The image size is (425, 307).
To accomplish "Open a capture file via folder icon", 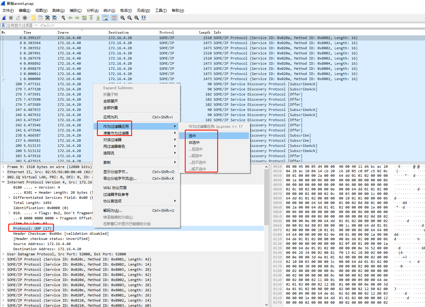I will click(34, 18).
